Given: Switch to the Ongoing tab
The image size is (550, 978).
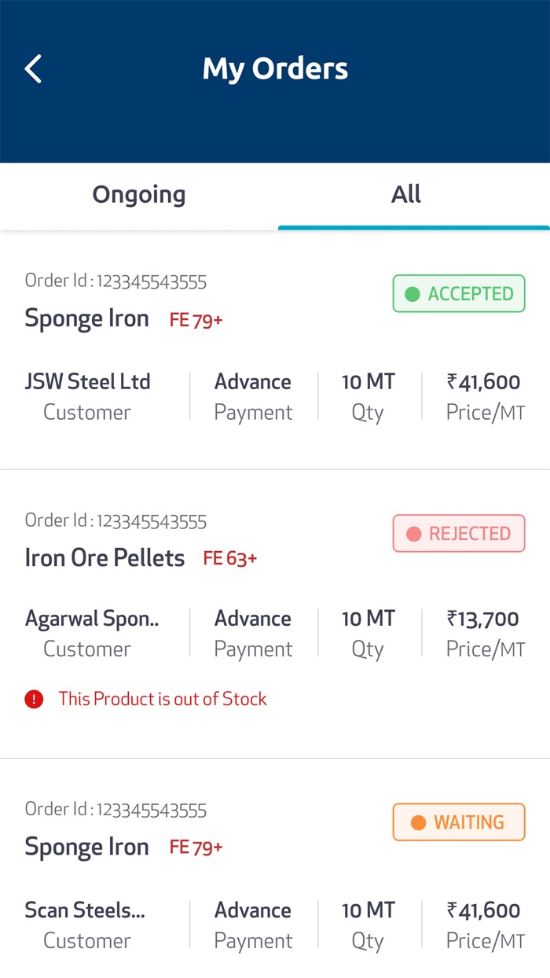Looking at the screenshot, I should pos(139,195).
